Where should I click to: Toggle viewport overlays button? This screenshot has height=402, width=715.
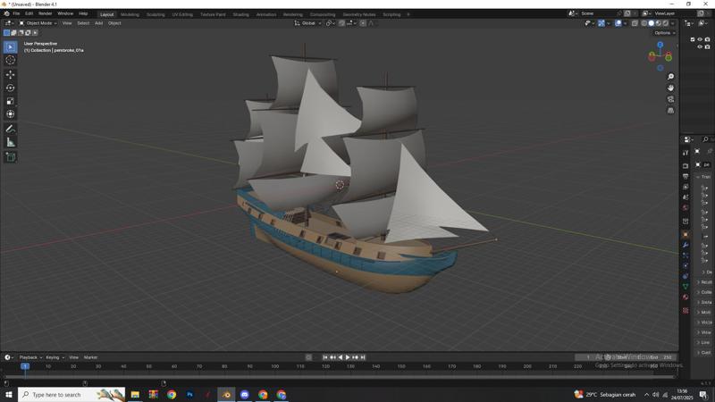click(x=618, y=23)
